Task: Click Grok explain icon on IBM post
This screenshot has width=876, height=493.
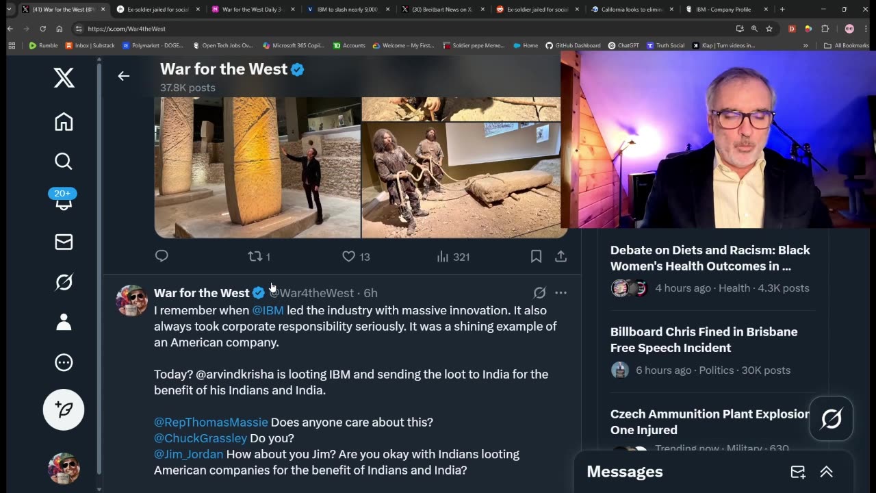Action: point(539,293)
